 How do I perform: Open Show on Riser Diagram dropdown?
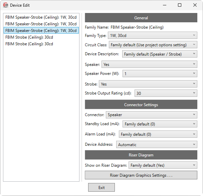163,165
